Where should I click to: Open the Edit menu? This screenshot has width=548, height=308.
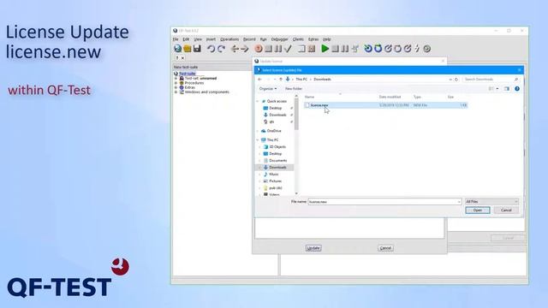[186, 39]
